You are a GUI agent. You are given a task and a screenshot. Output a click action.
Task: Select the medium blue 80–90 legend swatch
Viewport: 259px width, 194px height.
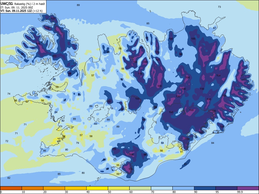click(183, 188)
